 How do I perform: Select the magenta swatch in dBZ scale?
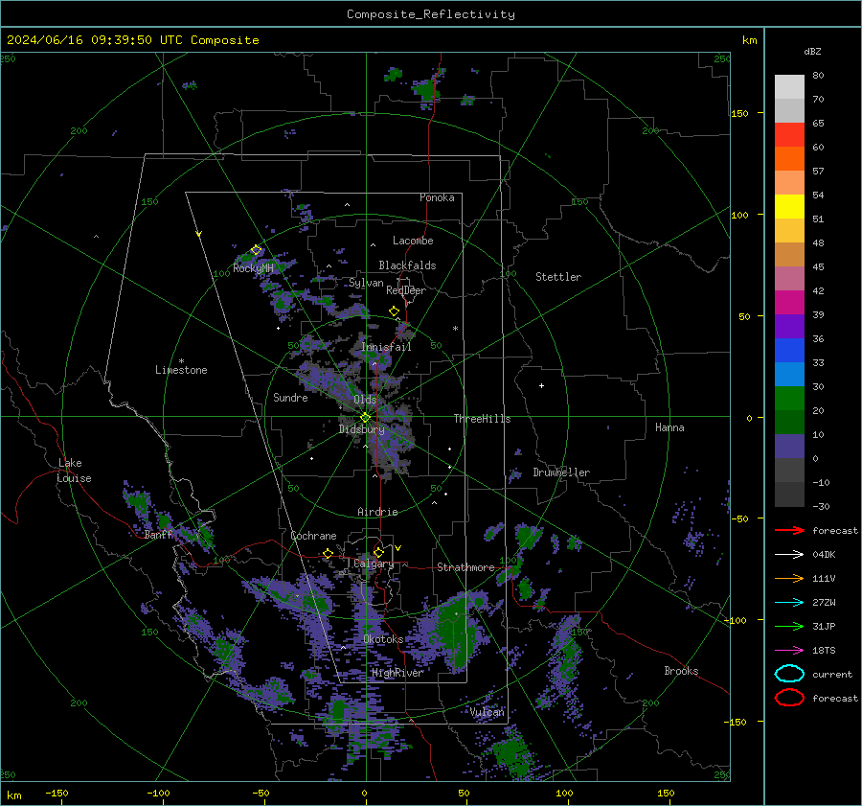point(789,303)
